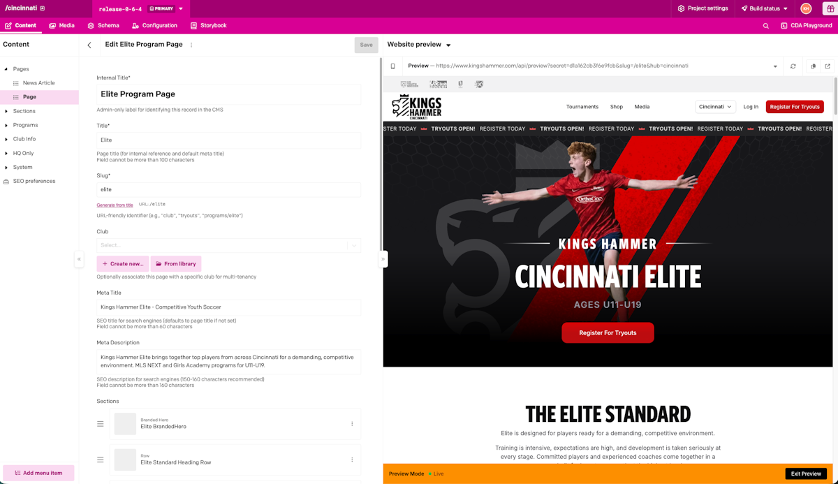Click hero Register For Tryouts button
This screenshot has height=484, width=838.
tap(608, 332)
